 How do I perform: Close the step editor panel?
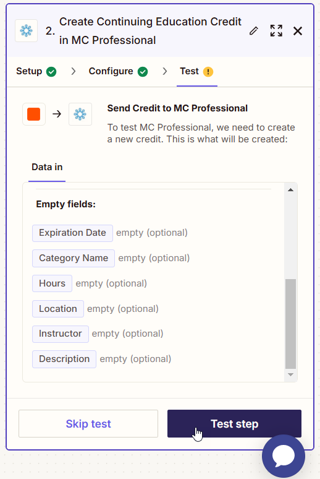(298, 31)
